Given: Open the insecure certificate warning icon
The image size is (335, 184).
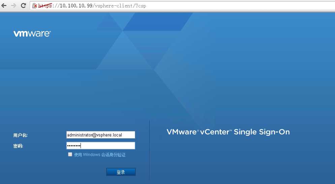Looking at the screenshot, I should coord(35,6).
